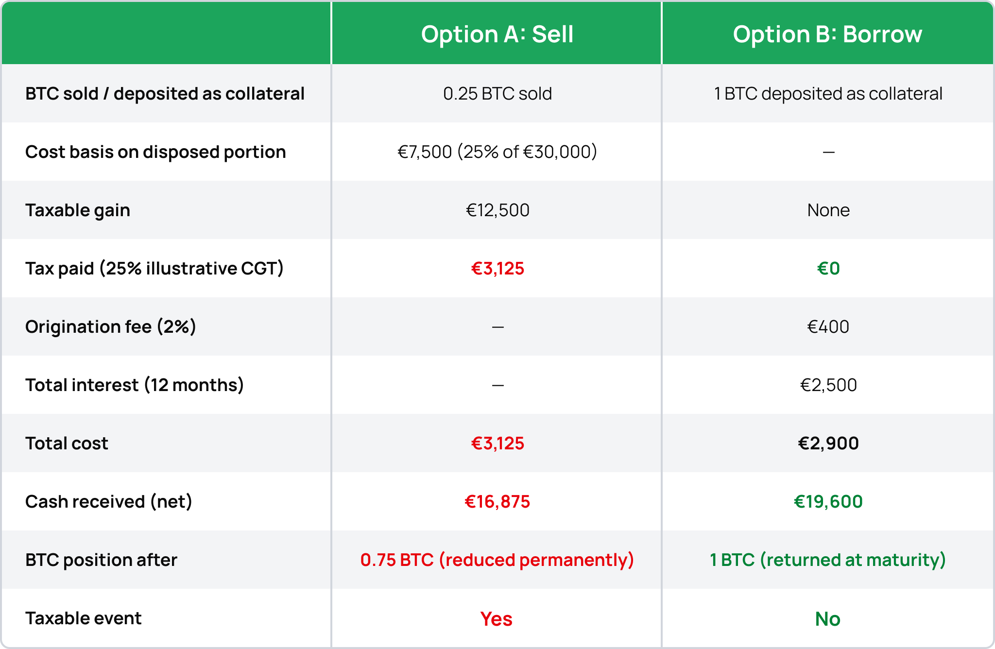Click the Option B: Borrow column header

827,34
